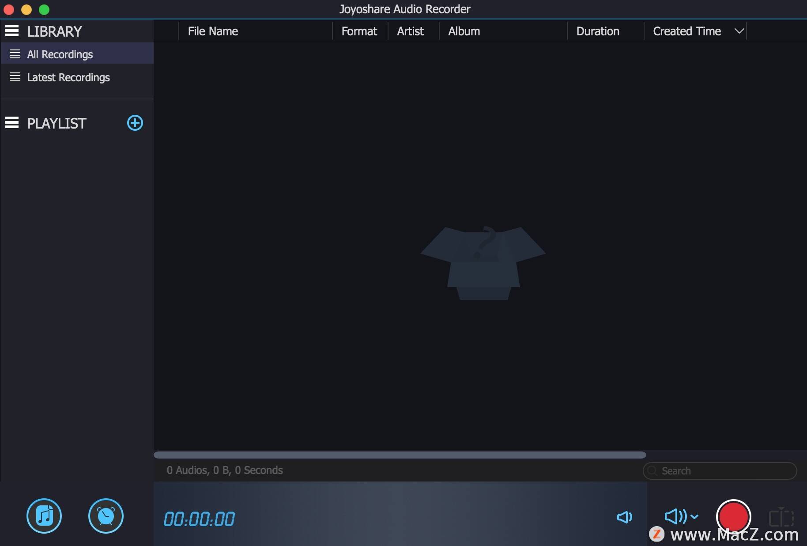807x546 pixels.
Task: Click the horizontal scrollbar under the list
Action: click(400, 455)
